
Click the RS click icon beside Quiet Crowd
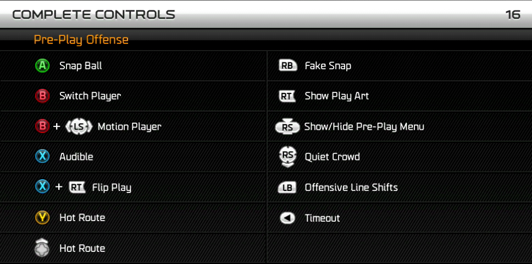click(x=288, y=157)
